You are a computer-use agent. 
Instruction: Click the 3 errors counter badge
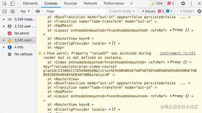[x=171, y=3]
